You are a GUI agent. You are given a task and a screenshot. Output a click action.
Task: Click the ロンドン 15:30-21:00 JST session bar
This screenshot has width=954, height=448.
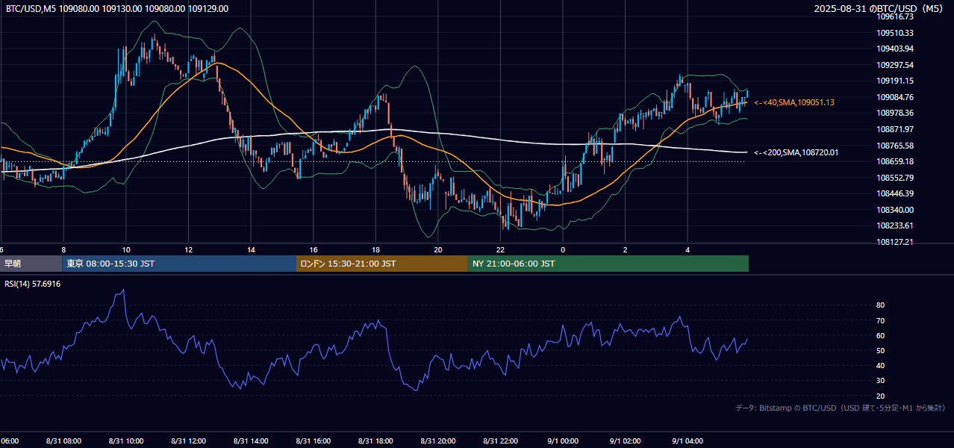coord(382,264)
